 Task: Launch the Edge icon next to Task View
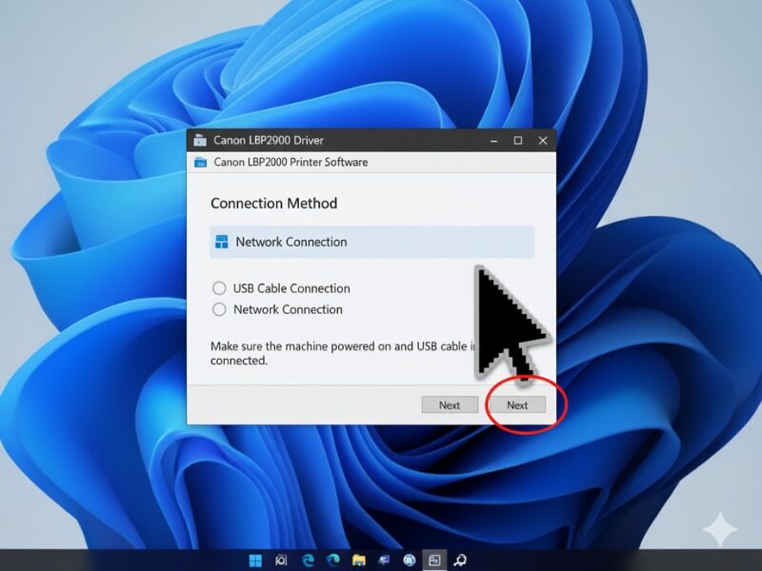click(x=308, y=561)
